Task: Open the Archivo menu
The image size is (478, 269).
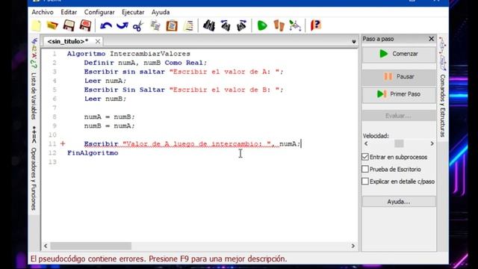Action: [43, 12]
